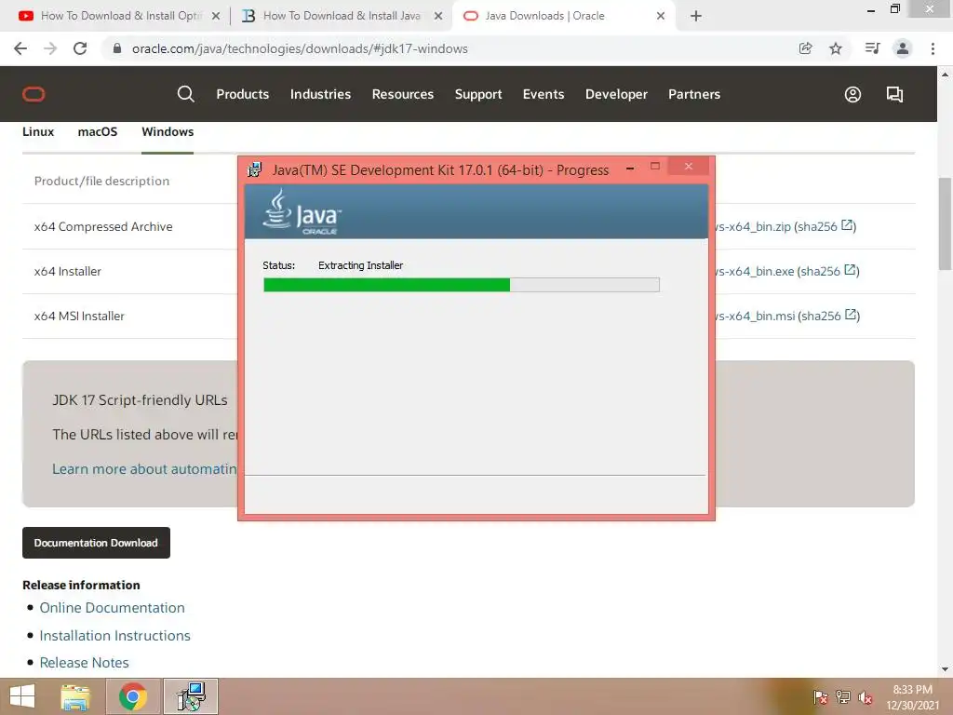Open the Oracle account profile icon
953x715 pixels.
[x=852, y=94]
